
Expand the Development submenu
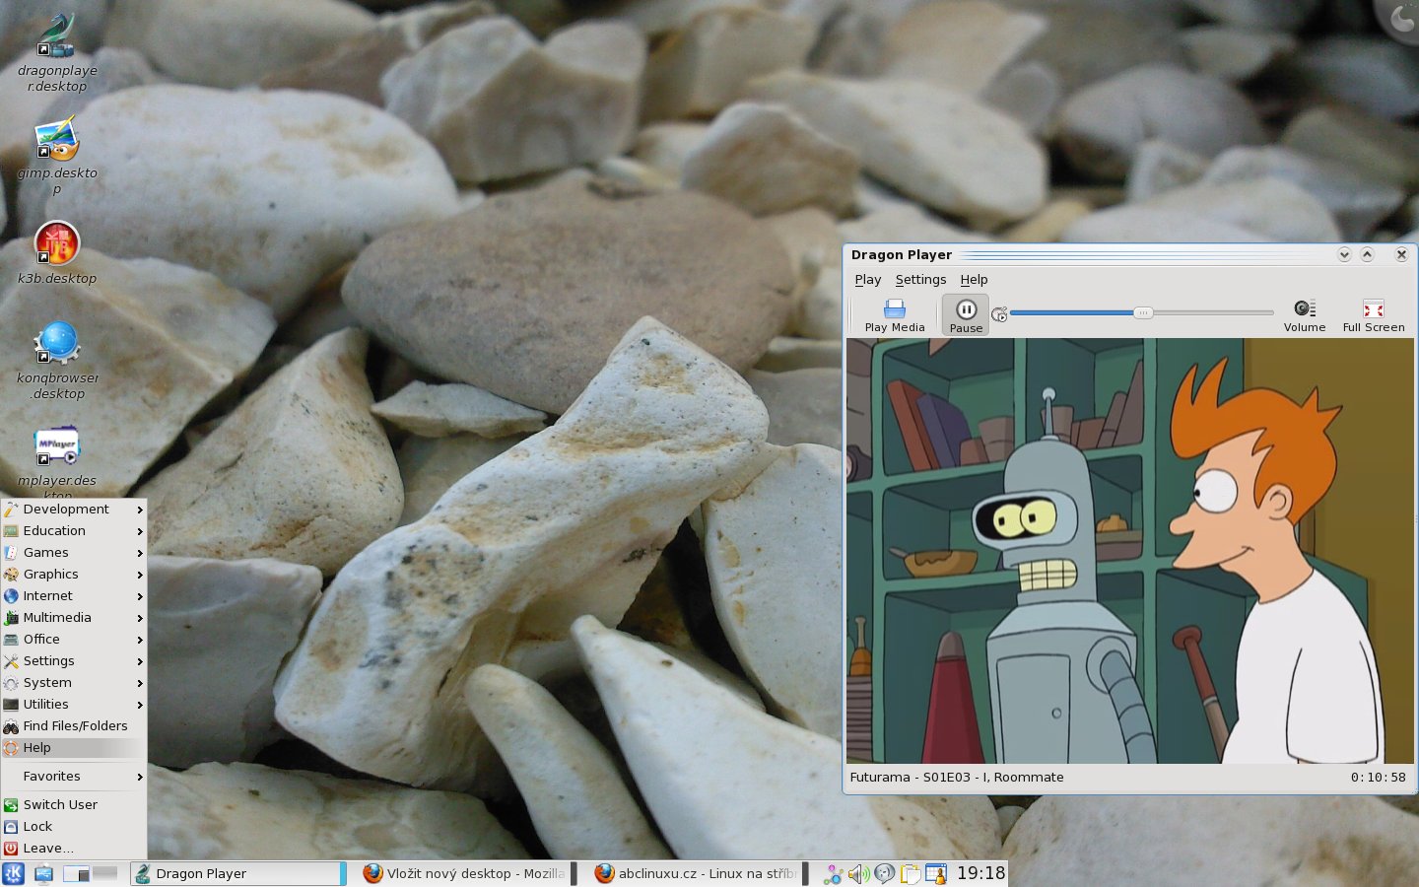[x=74, y=510]
